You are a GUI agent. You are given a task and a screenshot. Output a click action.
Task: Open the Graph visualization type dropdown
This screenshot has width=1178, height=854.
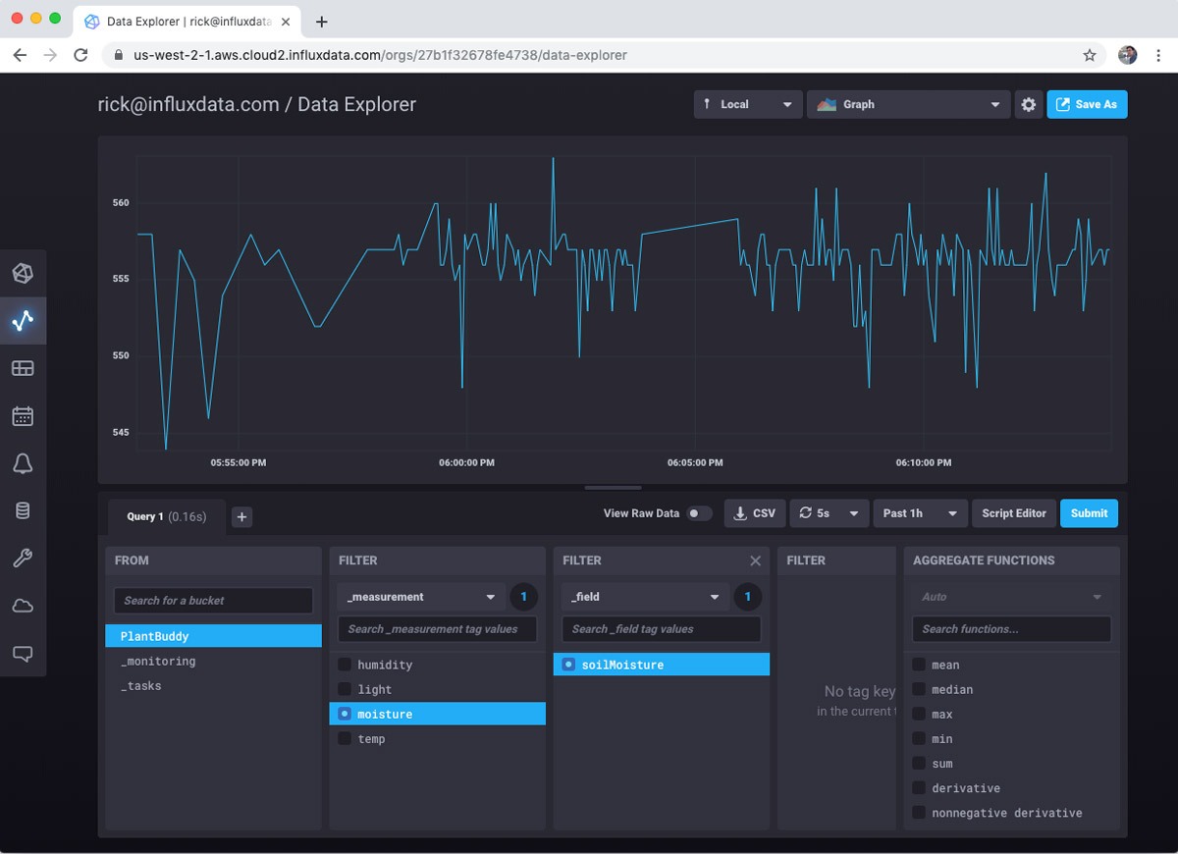point(908,105)
